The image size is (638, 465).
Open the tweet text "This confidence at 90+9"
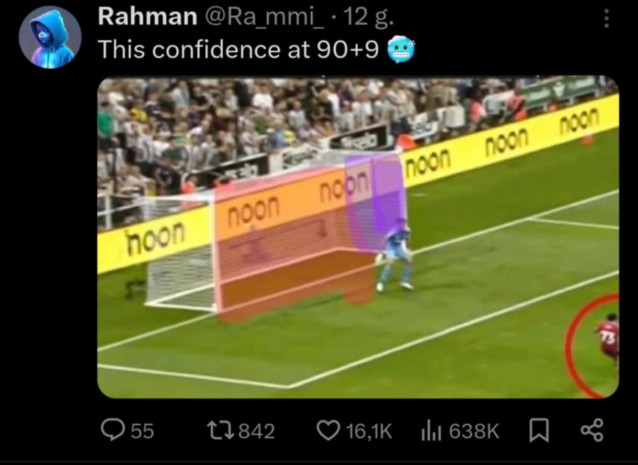click(x=238, y=50)
